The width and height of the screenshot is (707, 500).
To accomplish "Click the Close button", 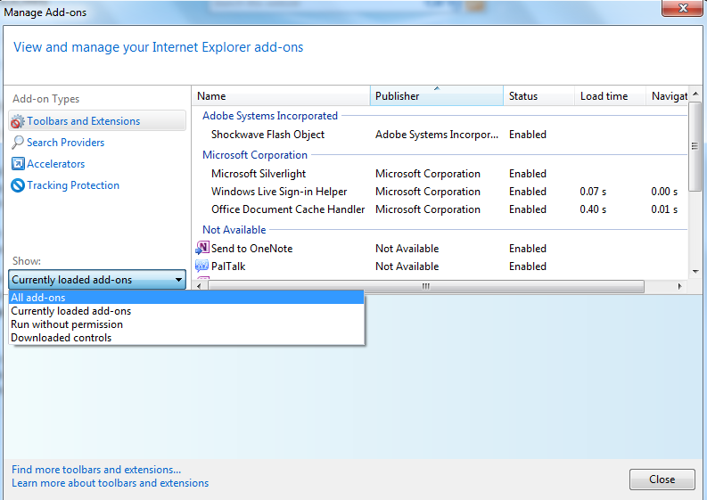I will [x=662, y=480].
